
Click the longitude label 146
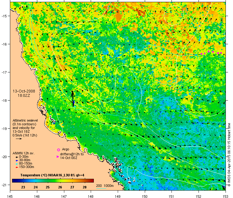coord(37,196)
